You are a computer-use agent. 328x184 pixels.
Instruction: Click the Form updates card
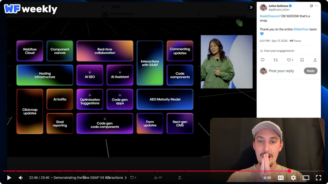[150, 124]
